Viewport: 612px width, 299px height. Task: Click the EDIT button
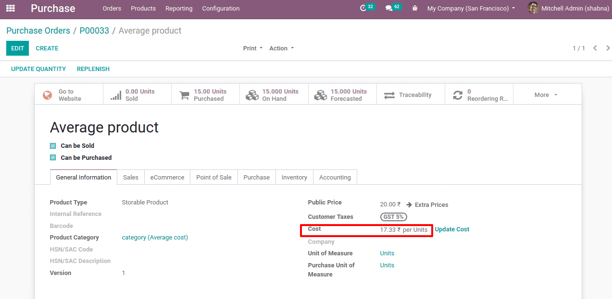[17, 48]
